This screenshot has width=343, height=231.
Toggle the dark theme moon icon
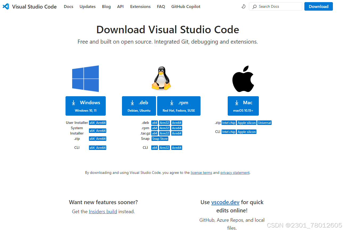[x=243, y=6]
